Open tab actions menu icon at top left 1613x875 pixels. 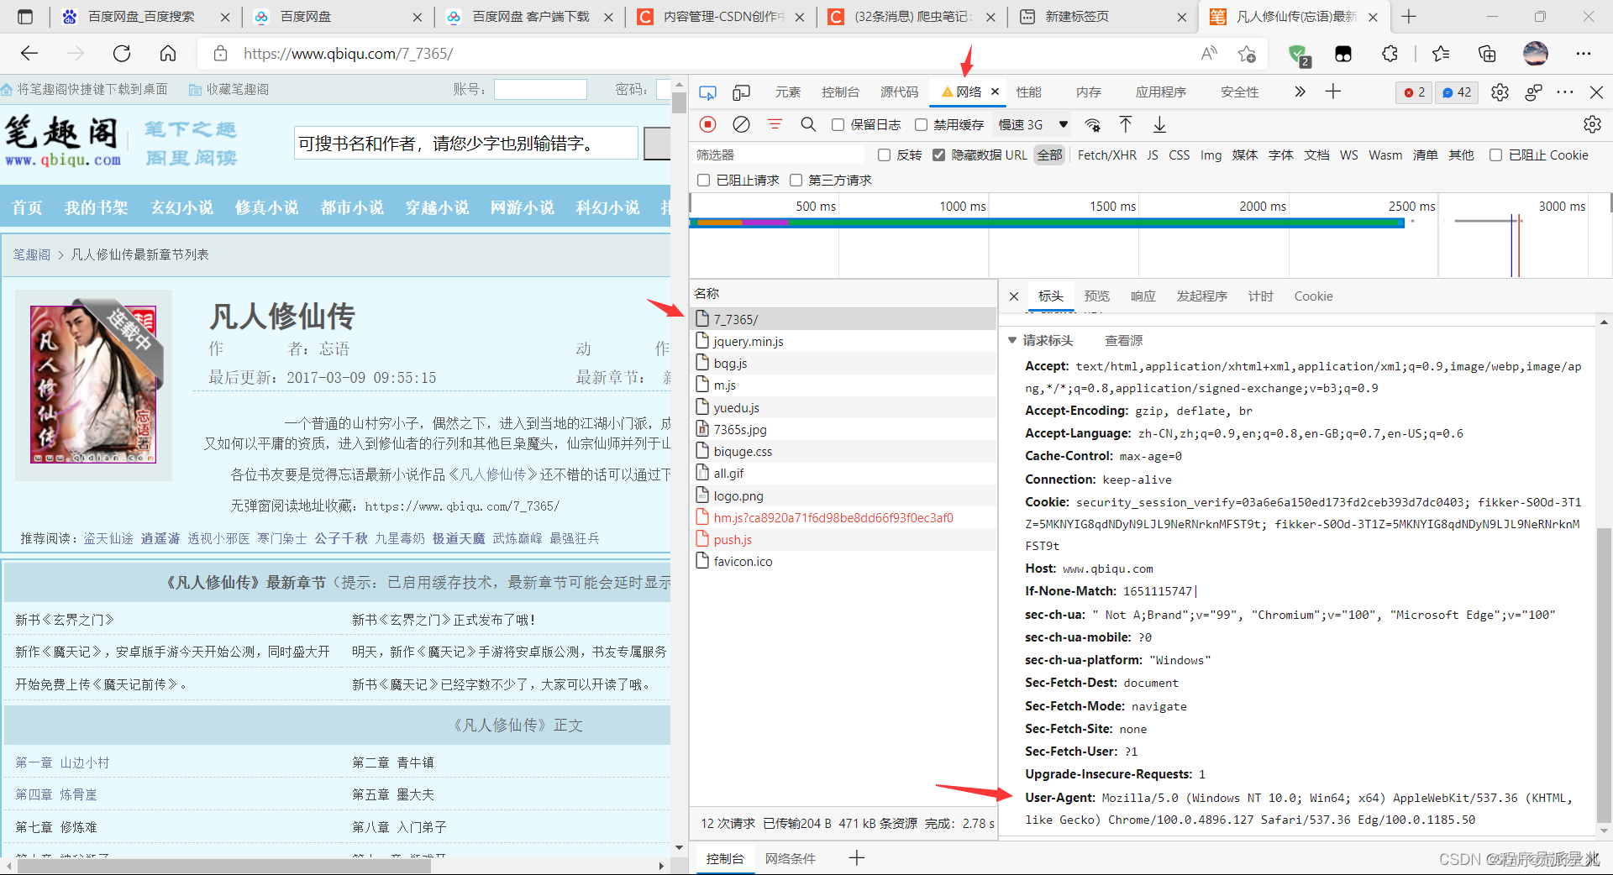click(x=25, y=17)
